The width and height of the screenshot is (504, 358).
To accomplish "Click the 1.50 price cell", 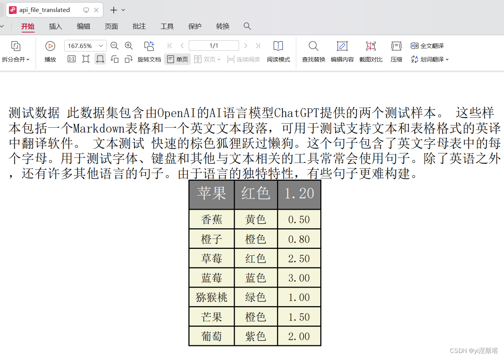I will click(x=299, y=317).
